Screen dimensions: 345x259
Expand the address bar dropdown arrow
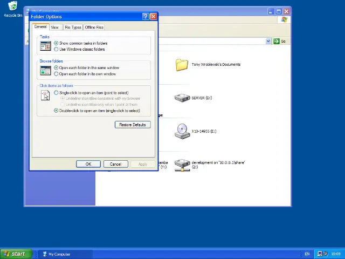(268, 41)
